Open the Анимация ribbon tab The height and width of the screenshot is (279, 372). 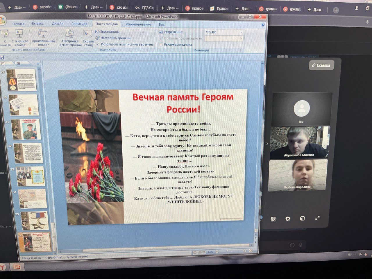point(79,24)
